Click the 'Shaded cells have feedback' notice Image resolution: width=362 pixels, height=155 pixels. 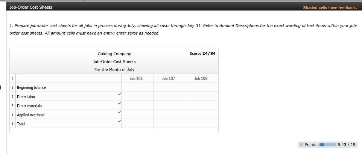tap(330, 8)
